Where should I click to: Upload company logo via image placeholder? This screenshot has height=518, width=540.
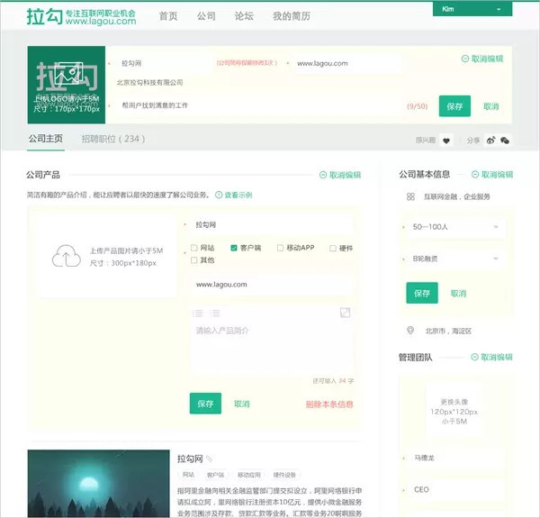tap(67, 85)
